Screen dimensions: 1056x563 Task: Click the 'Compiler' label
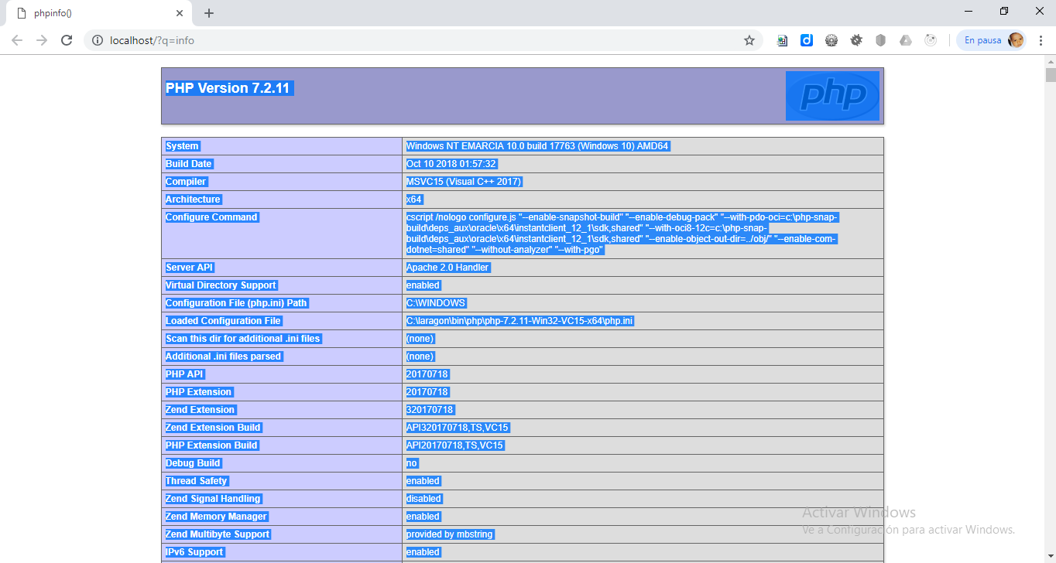point(186,182)
